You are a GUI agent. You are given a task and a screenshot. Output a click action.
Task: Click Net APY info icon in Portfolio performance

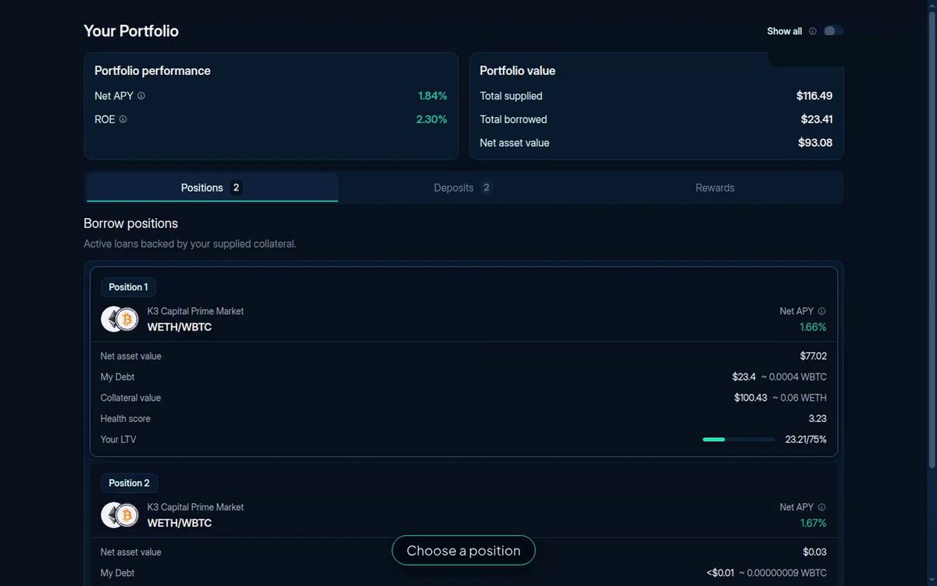coord(141,96)
